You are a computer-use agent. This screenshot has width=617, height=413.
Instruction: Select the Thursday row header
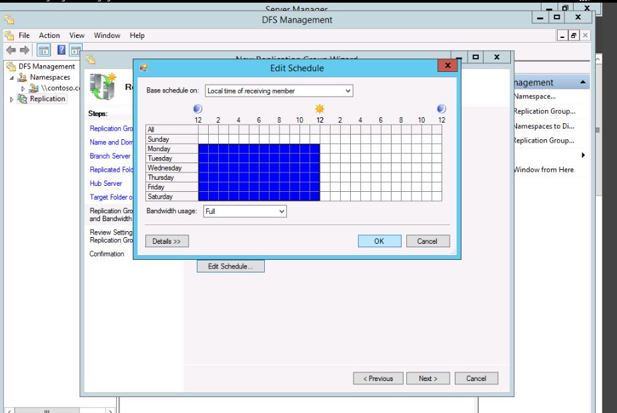172,177
